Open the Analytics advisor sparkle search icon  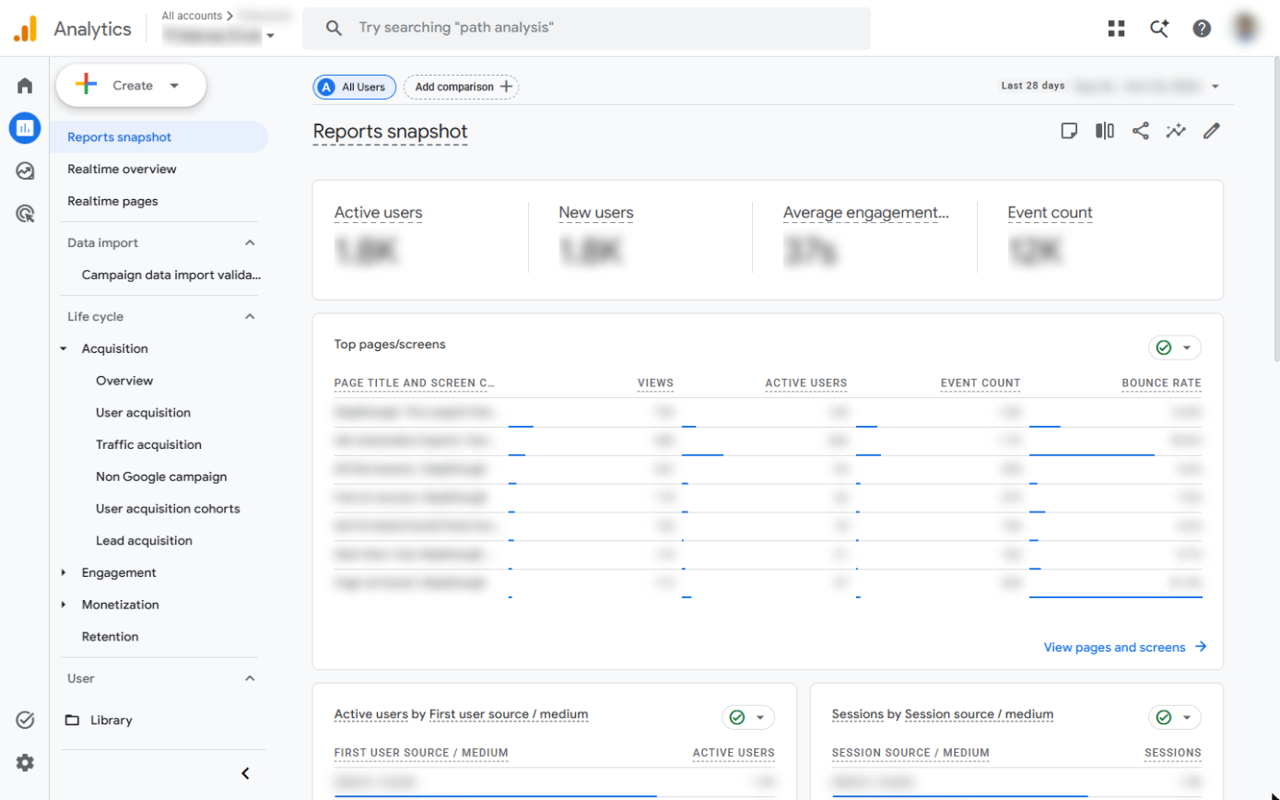tap(1159, 29)
